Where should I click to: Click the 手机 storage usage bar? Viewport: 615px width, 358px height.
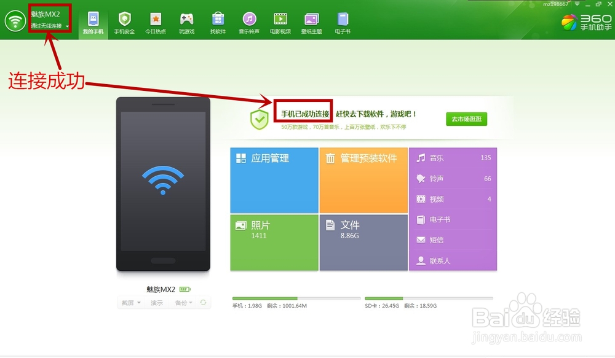296,298
